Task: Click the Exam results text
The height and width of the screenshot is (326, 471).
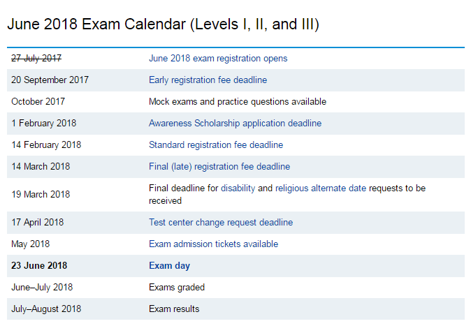Action: (174, 309)
